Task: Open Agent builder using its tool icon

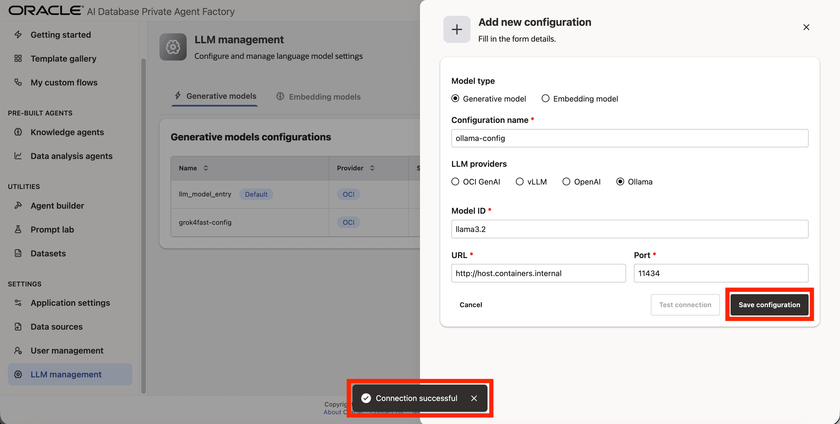Action: pos(18,206)
